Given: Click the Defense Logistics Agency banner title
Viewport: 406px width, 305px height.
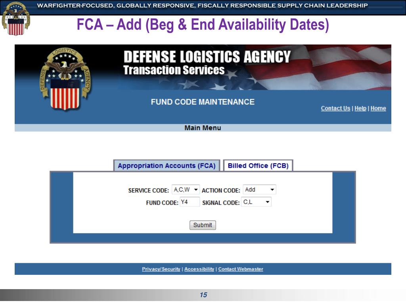Looking at the screenshot, I should pos(207,56).
